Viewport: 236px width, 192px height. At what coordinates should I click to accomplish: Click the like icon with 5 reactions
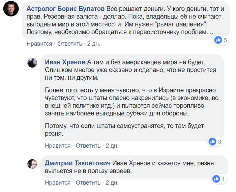(x=218, y=40)
